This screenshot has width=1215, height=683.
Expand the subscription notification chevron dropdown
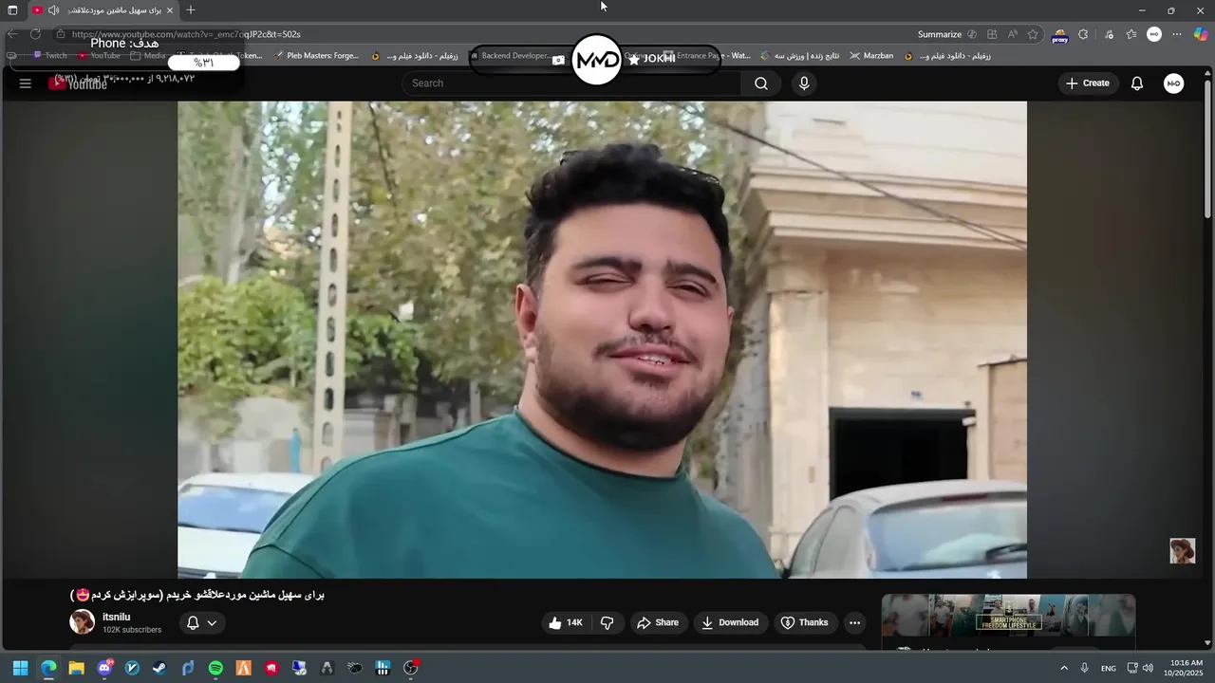tap(212, 623)
